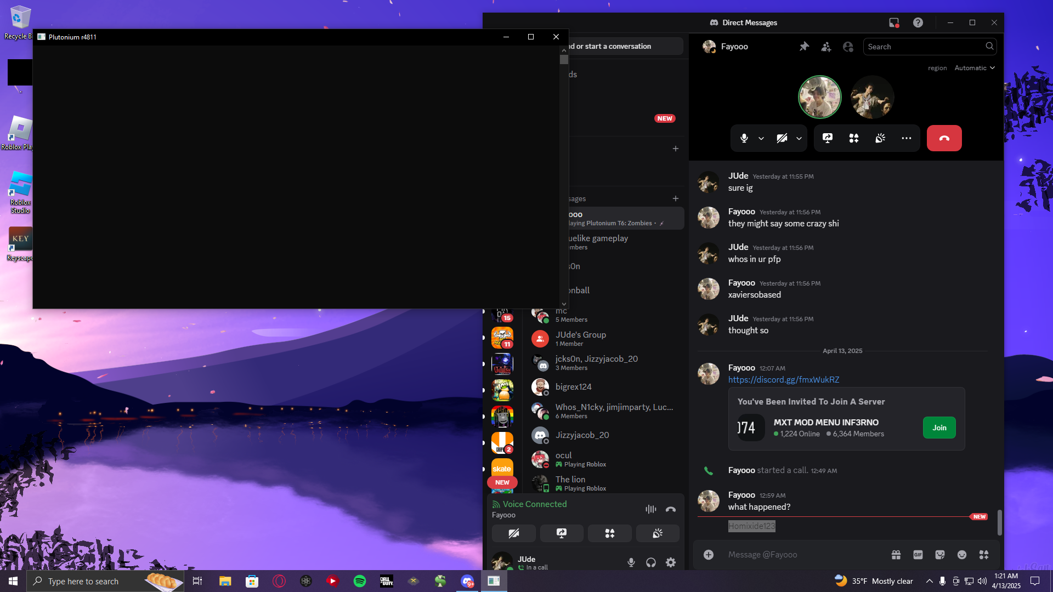
Task: Open the Windows notification center
Action: (x=1035, y=581)
